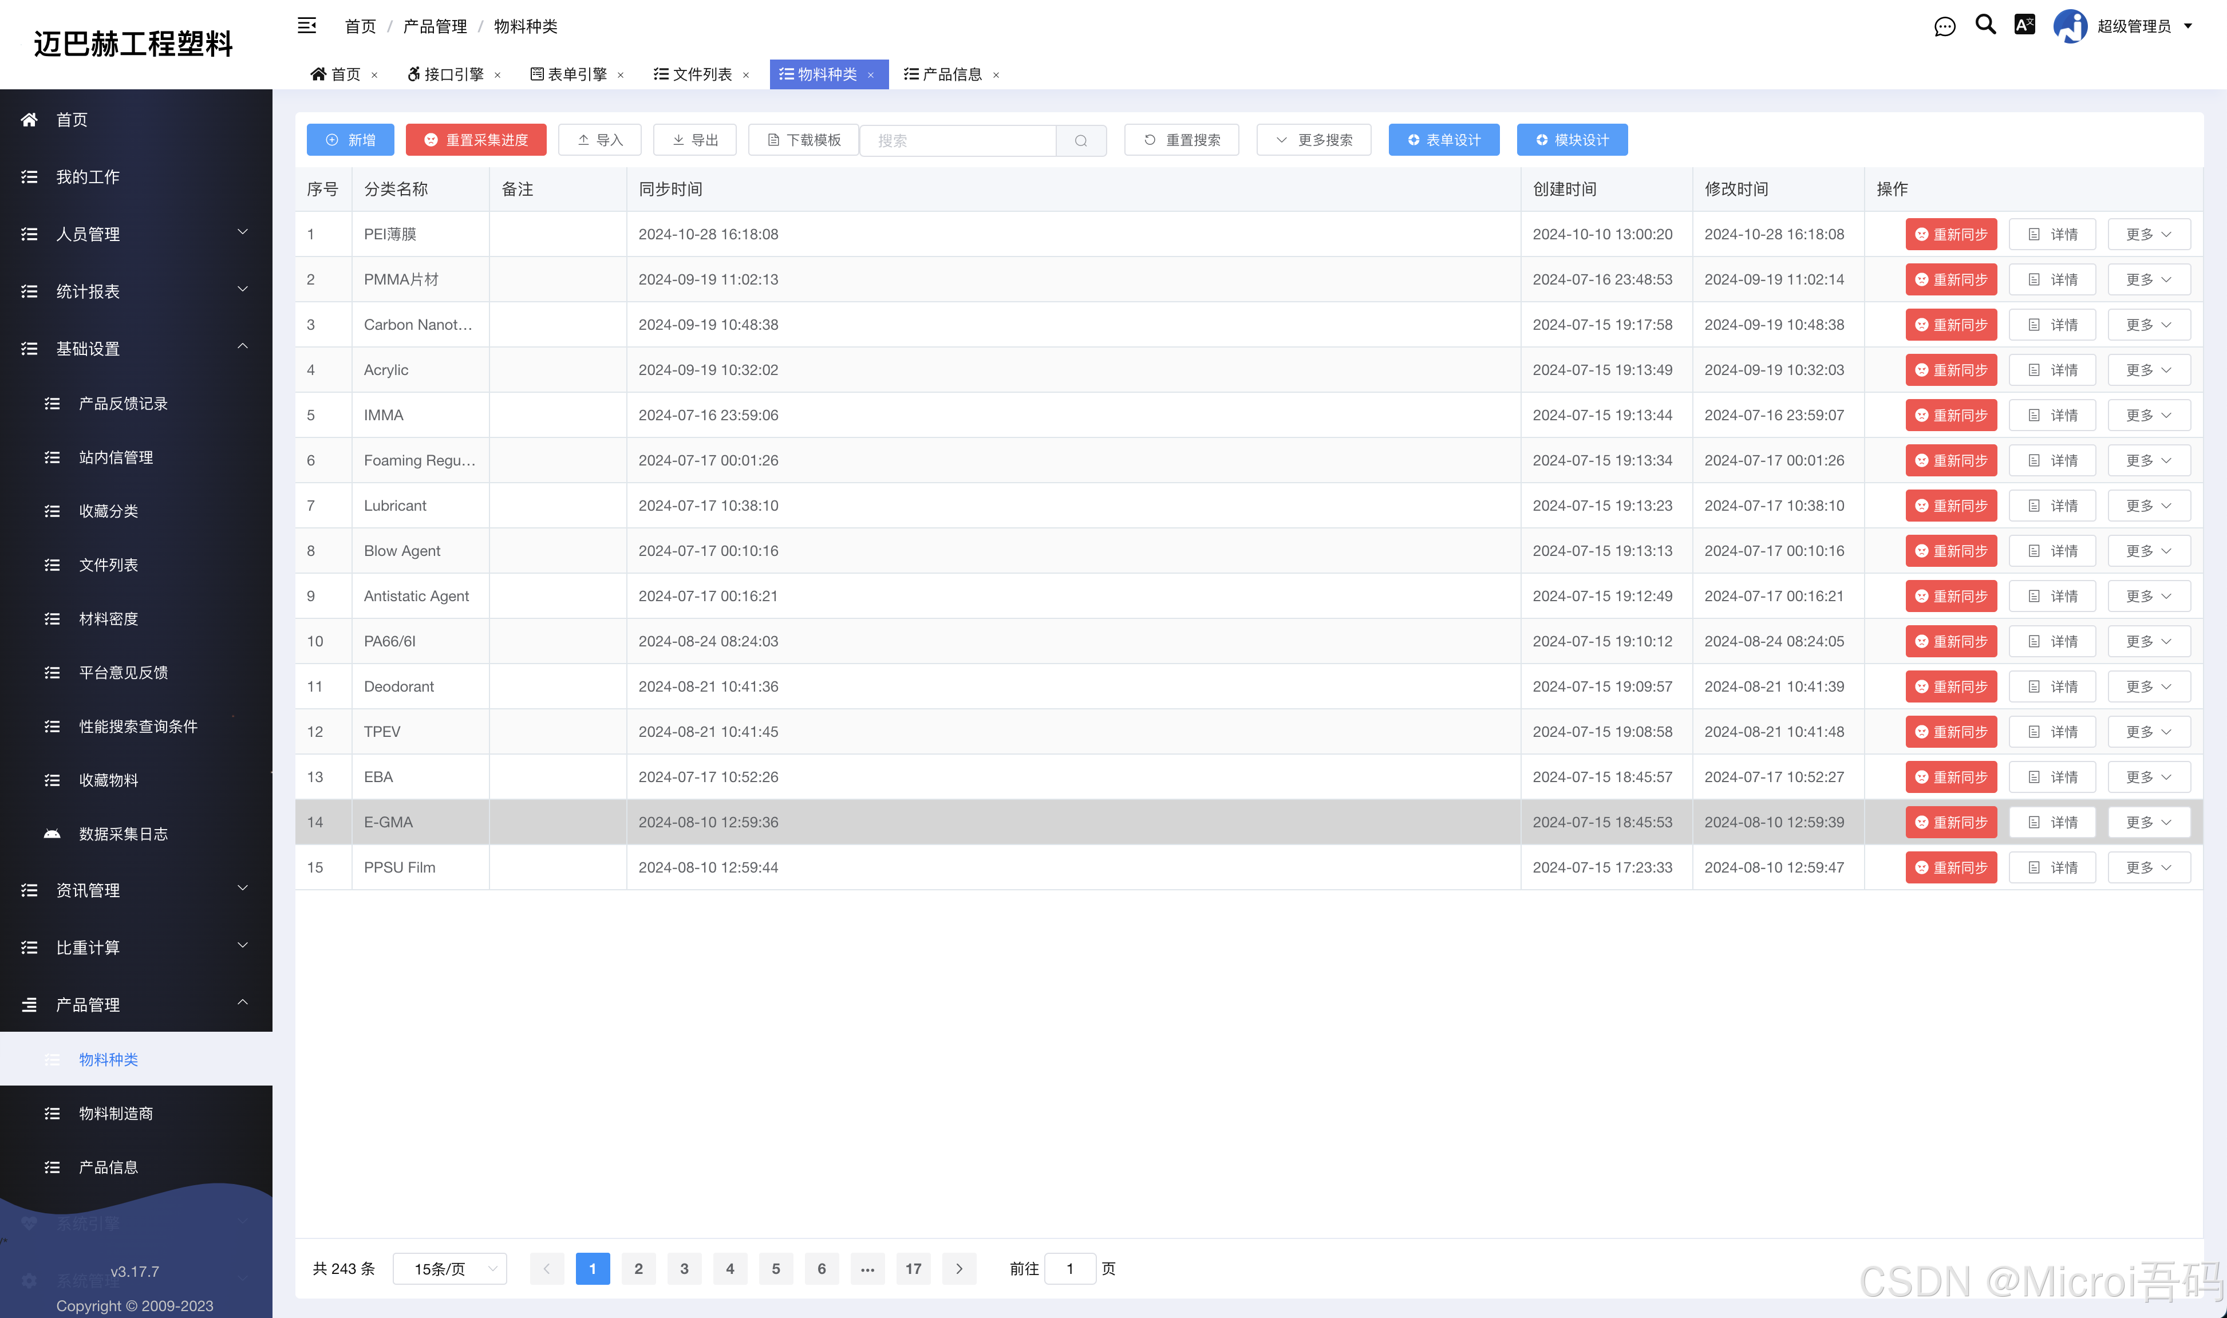Viewport: 2227px width, 1318px height.
Task: Close the 接口引擎 tab
Action: coord(497,76)
